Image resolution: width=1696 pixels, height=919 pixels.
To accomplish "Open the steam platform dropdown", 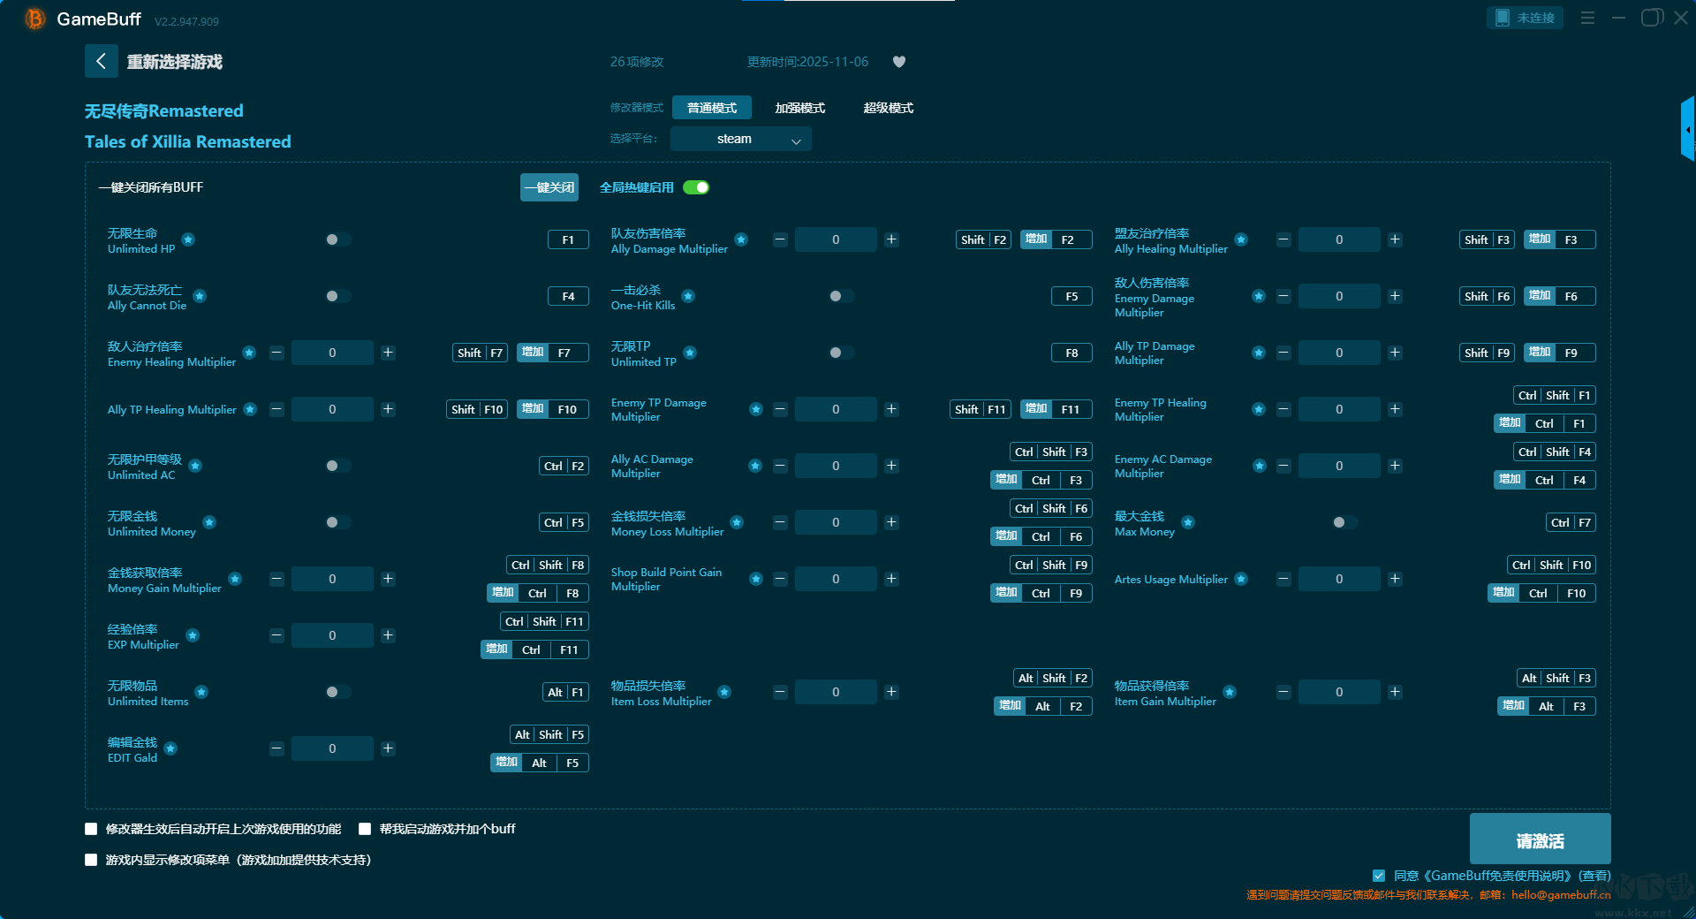I will tap(740, 139).
